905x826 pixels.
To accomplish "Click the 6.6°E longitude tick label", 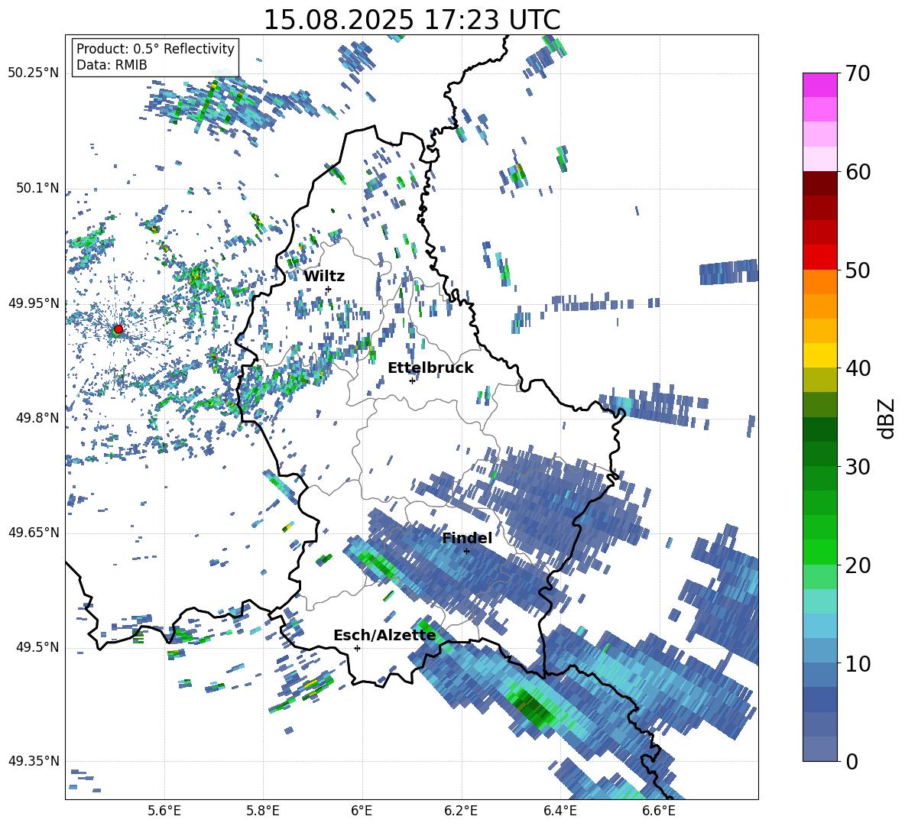I will 659,811.
